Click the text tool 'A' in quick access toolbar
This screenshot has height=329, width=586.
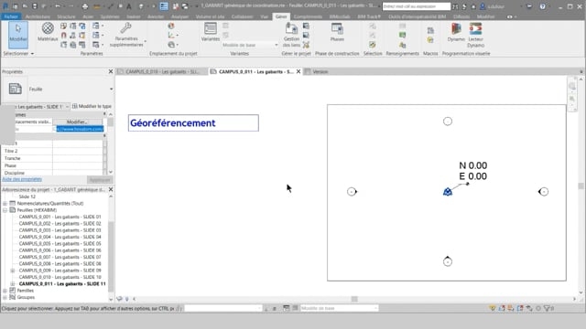[x=129, y=6]
